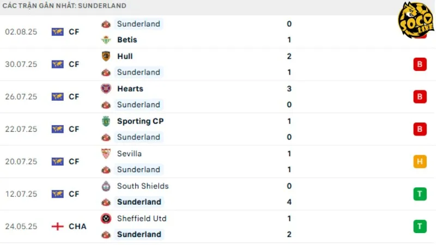
Task: Click the Betis team crest
Action: [106, 40]
